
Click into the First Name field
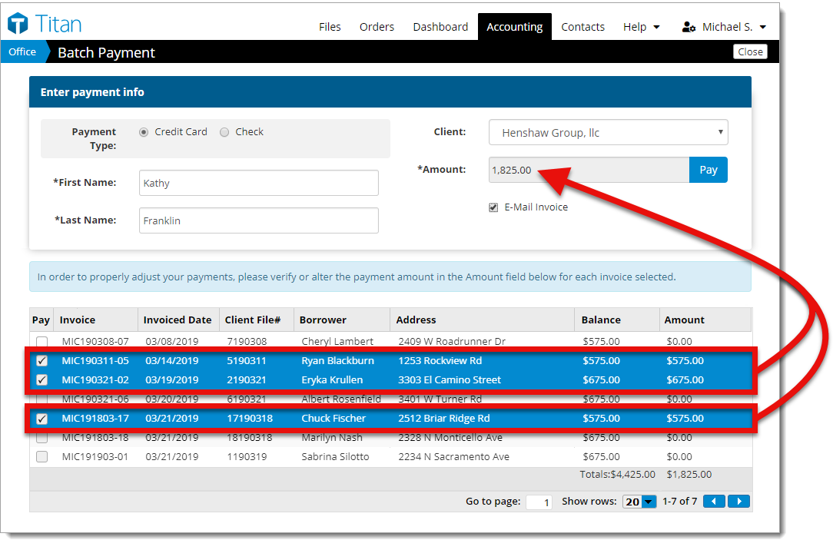coord(259,183)
